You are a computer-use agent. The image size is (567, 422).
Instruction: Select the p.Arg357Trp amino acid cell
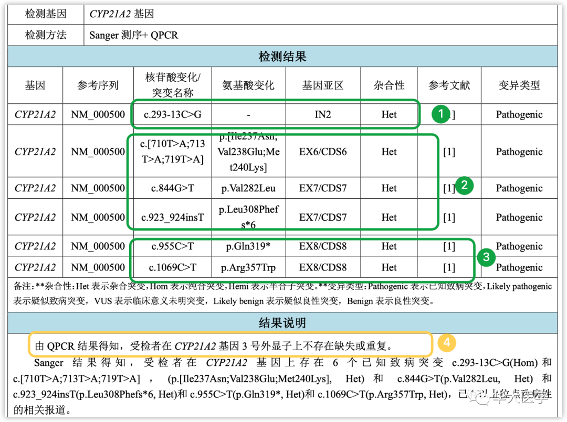[x=248, y=268]
